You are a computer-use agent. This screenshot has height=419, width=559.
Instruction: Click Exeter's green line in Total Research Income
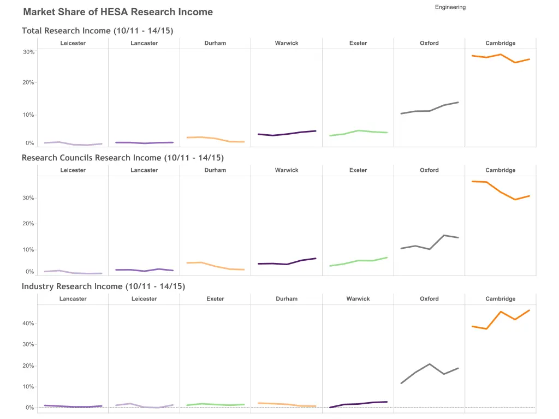click(x=358, y=131)
